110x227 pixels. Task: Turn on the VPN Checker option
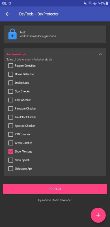pos(11,134)
